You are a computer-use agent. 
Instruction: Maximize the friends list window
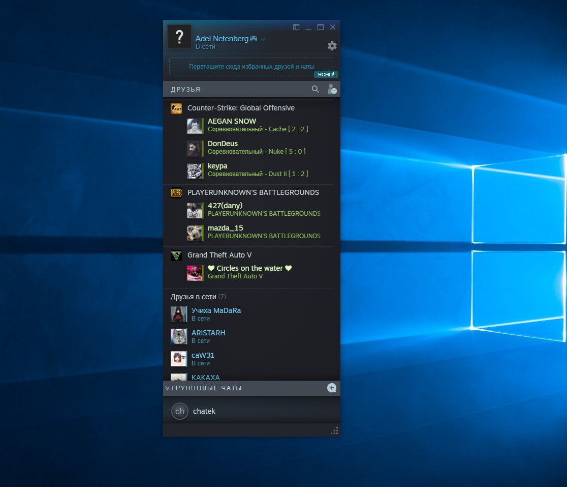[321, 27]
